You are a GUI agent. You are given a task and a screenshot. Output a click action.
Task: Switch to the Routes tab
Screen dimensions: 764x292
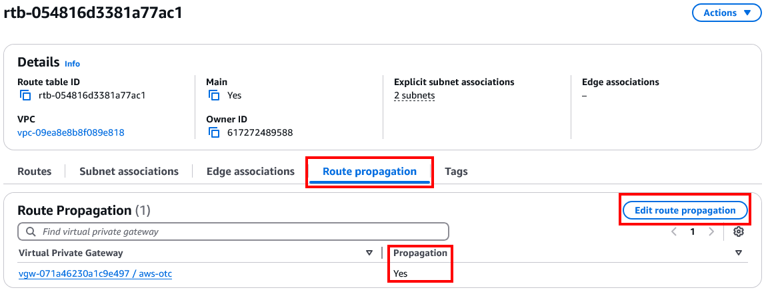[34, 172]
